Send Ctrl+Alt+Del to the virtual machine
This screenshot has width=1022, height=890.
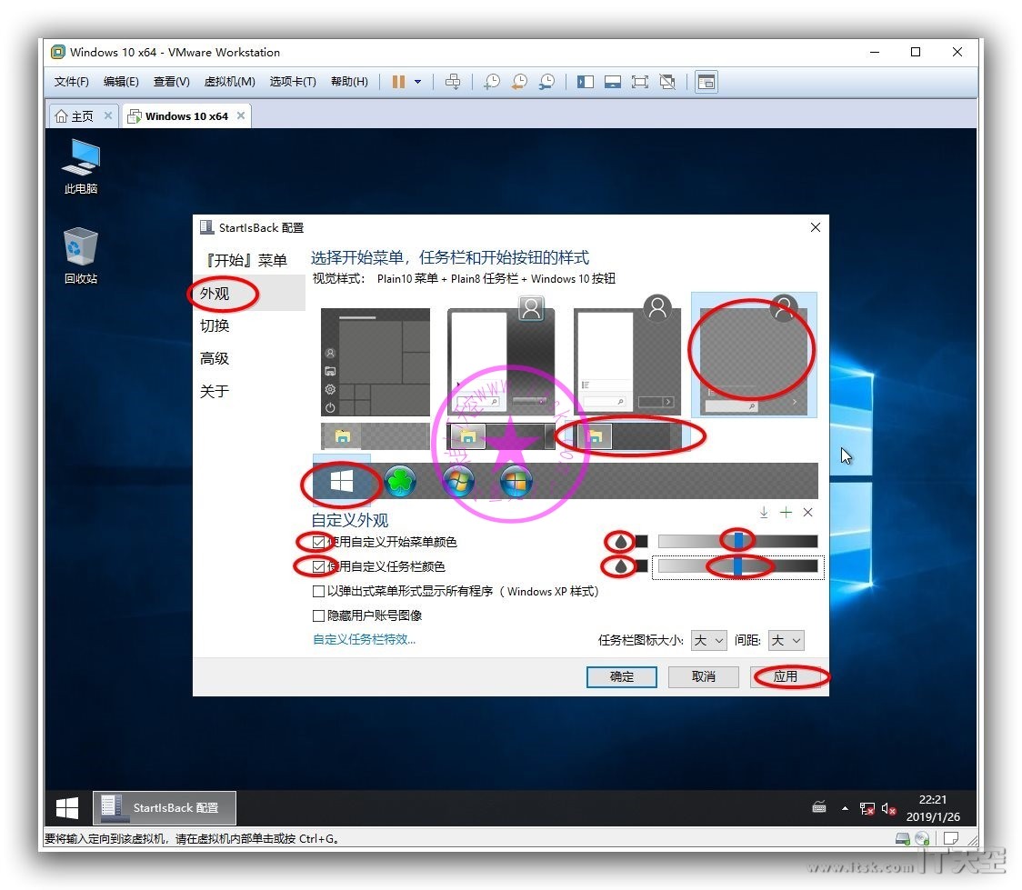click(x=452, y=82)
